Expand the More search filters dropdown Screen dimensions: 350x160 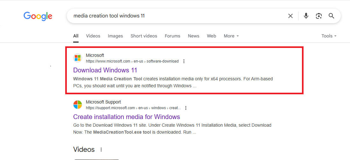coord(231,36)
